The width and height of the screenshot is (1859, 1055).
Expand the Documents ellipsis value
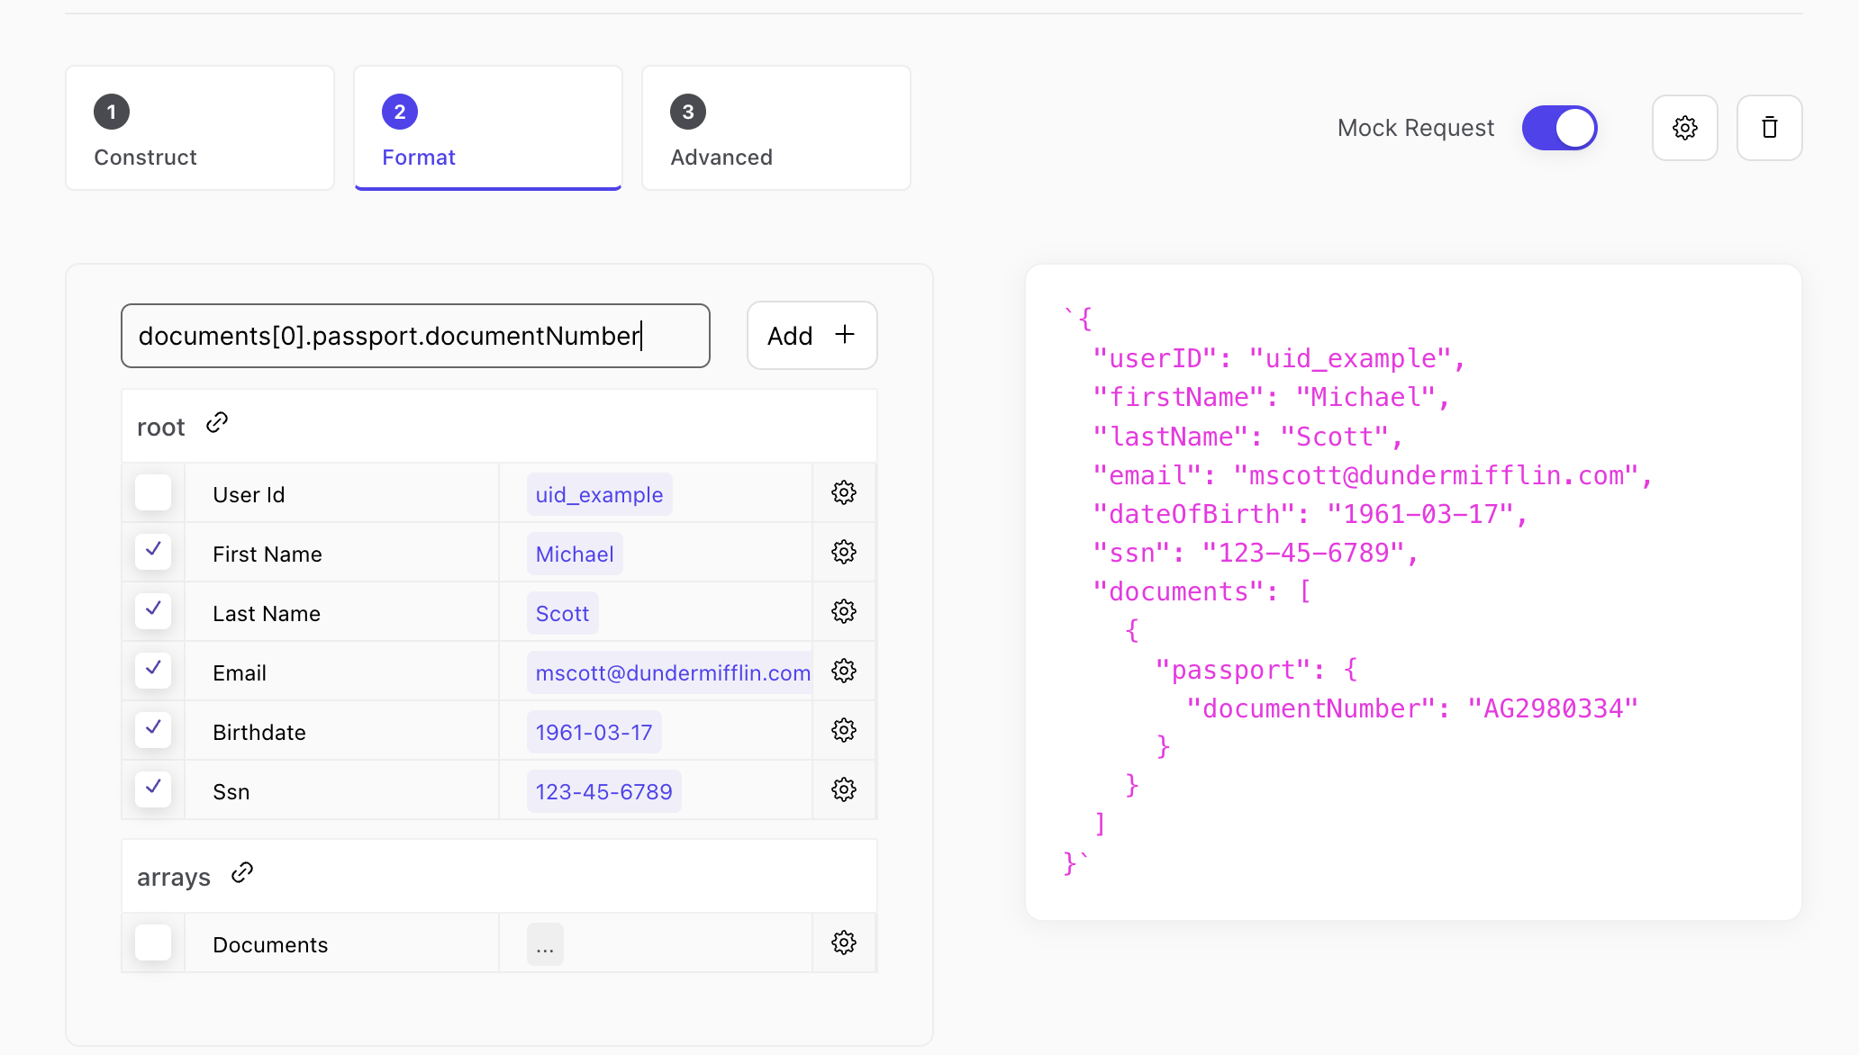545,944
